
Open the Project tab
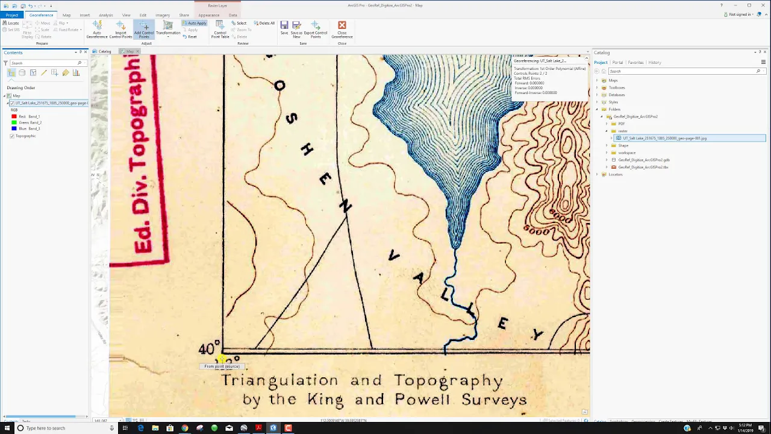pyautogui.click(x=12, y=14)
